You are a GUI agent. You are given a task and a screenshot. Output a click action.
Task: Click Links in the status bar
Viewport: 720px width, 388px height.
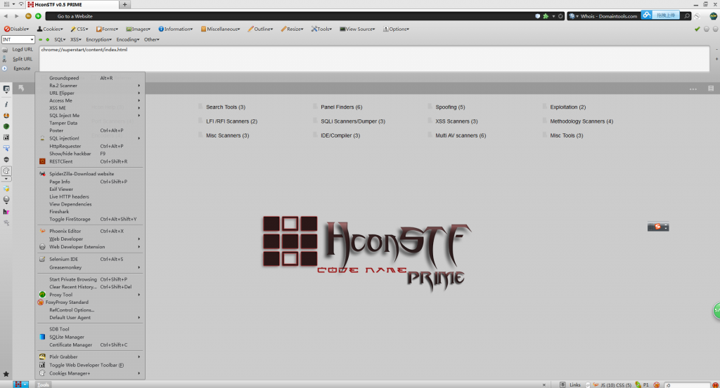575,384
